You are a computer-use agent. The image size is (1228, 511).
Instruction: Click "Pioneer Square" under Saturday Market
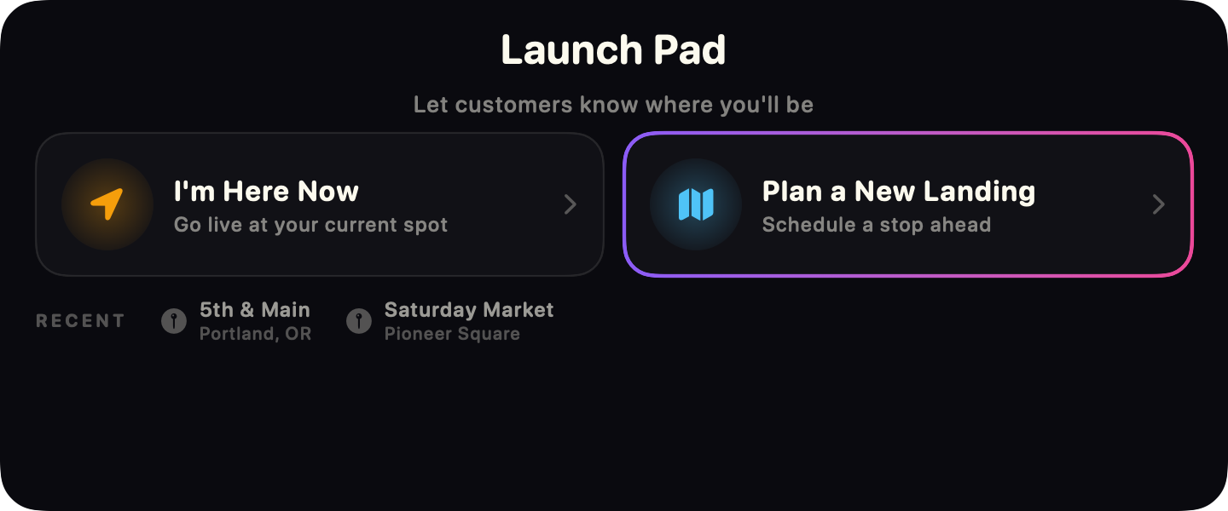click(451, 334)
